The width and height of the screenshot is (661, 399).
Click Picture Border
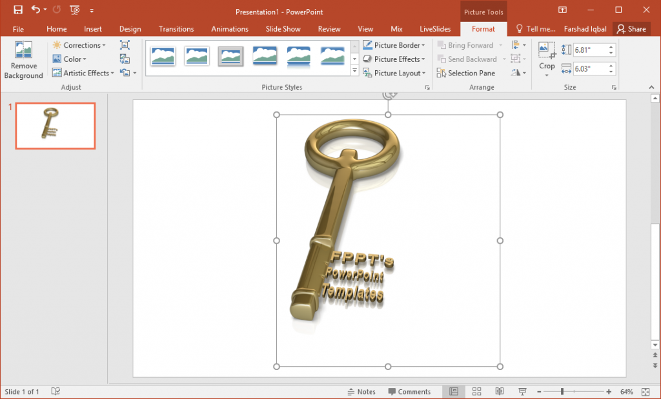pyautogui.click(x=394, y=44)
